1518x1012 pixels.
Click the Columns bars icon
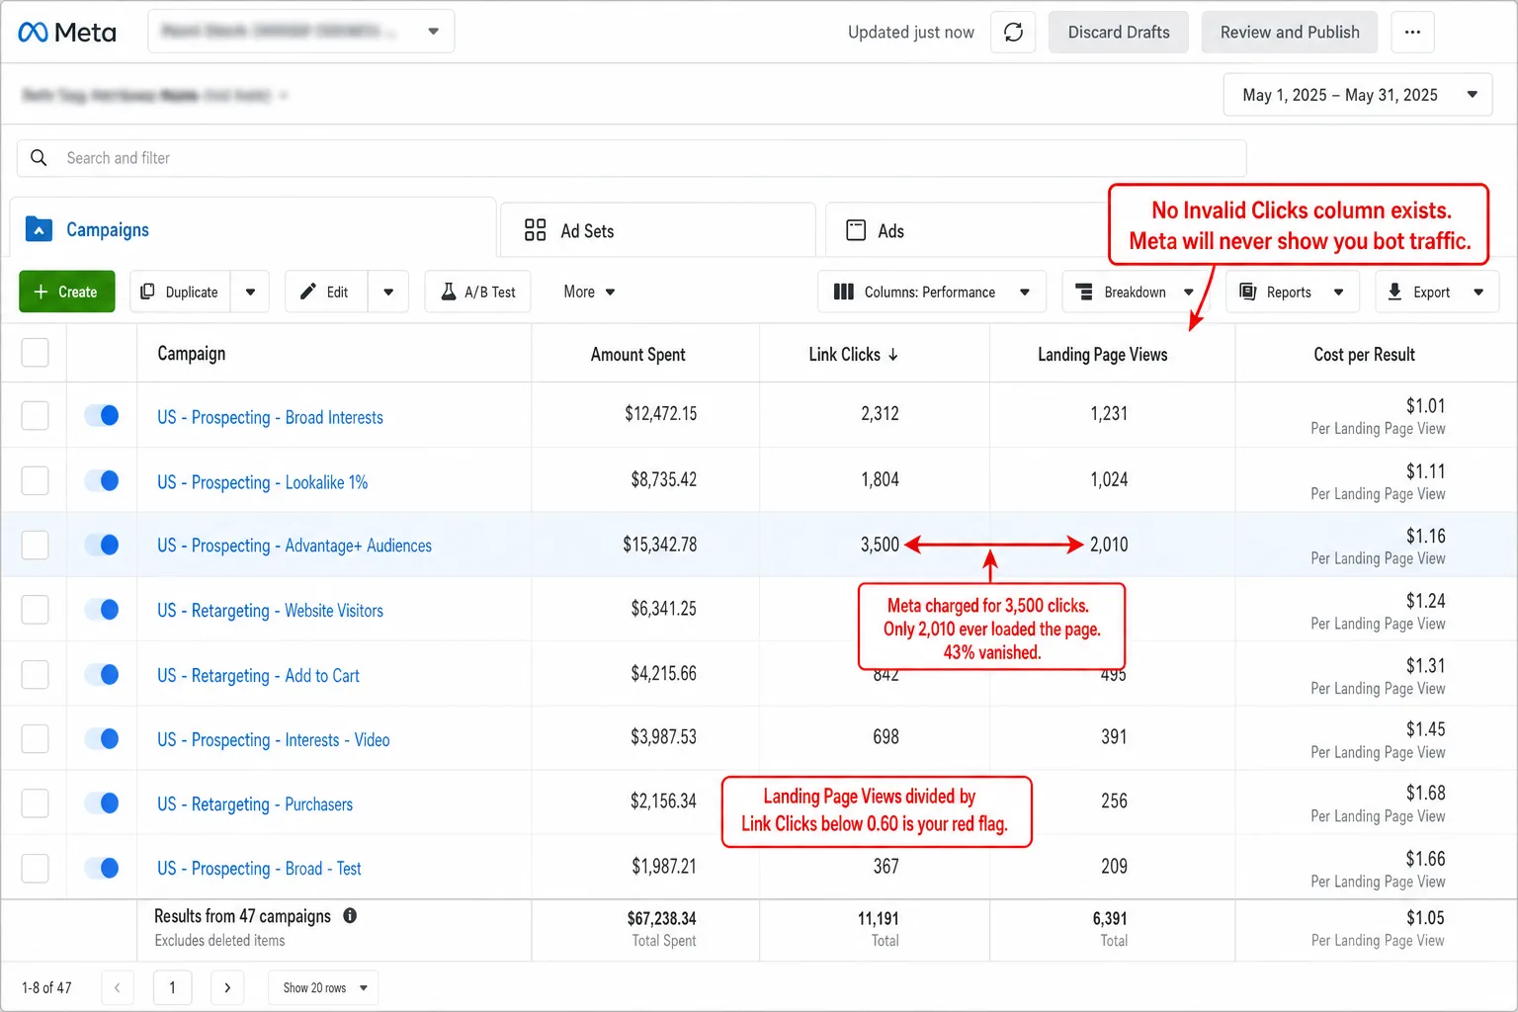(x=843, y=292)
